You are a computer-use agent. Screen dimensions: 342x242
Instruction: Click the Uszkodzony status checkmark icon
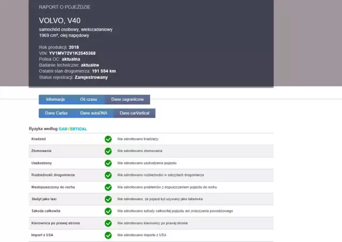click(x=108, y=163)
